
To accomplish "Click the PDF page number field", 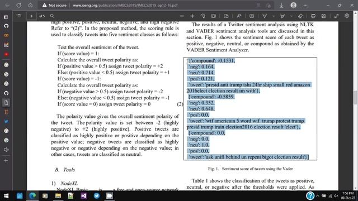I will click(31, 16).
